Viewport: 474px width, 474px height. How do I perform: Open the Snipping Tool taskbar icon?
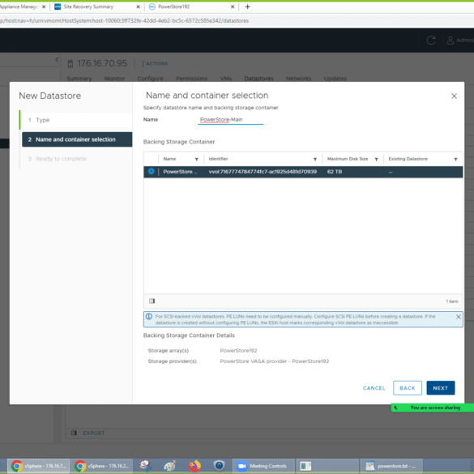click(x=145, y=466)
